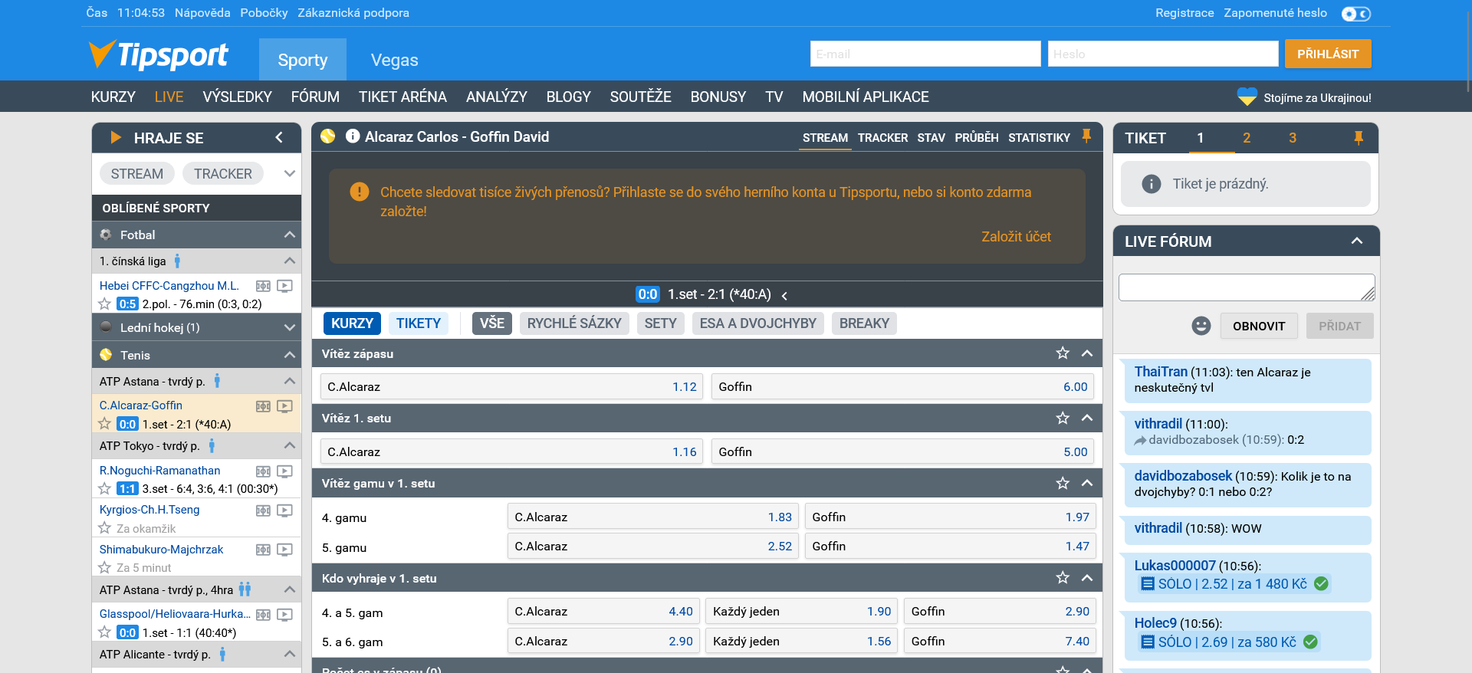Click the PŘIHLÁSIT login button
This screenshot has height=673, width=1472.
point(1328,54)
